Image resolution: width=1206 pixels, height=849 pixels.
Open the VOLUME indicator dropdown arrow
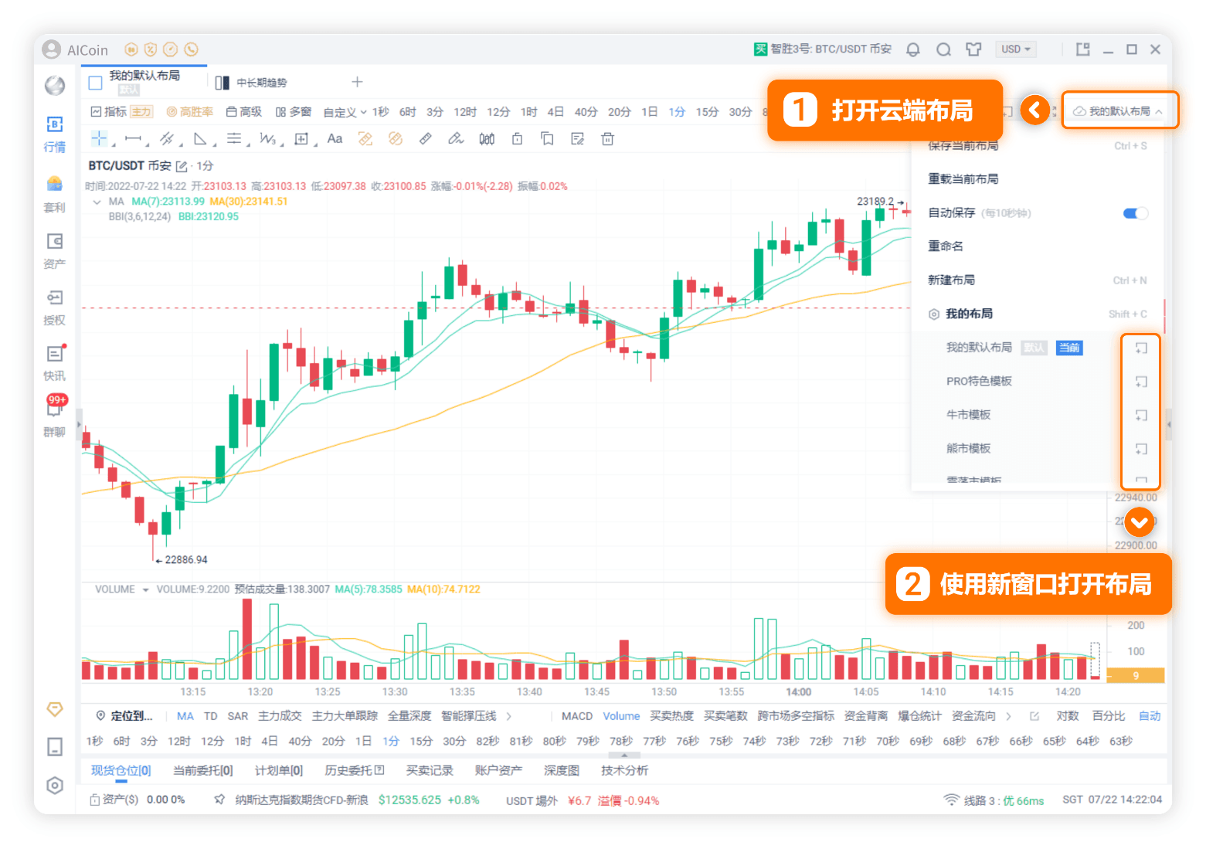click(x=145, y=589)
